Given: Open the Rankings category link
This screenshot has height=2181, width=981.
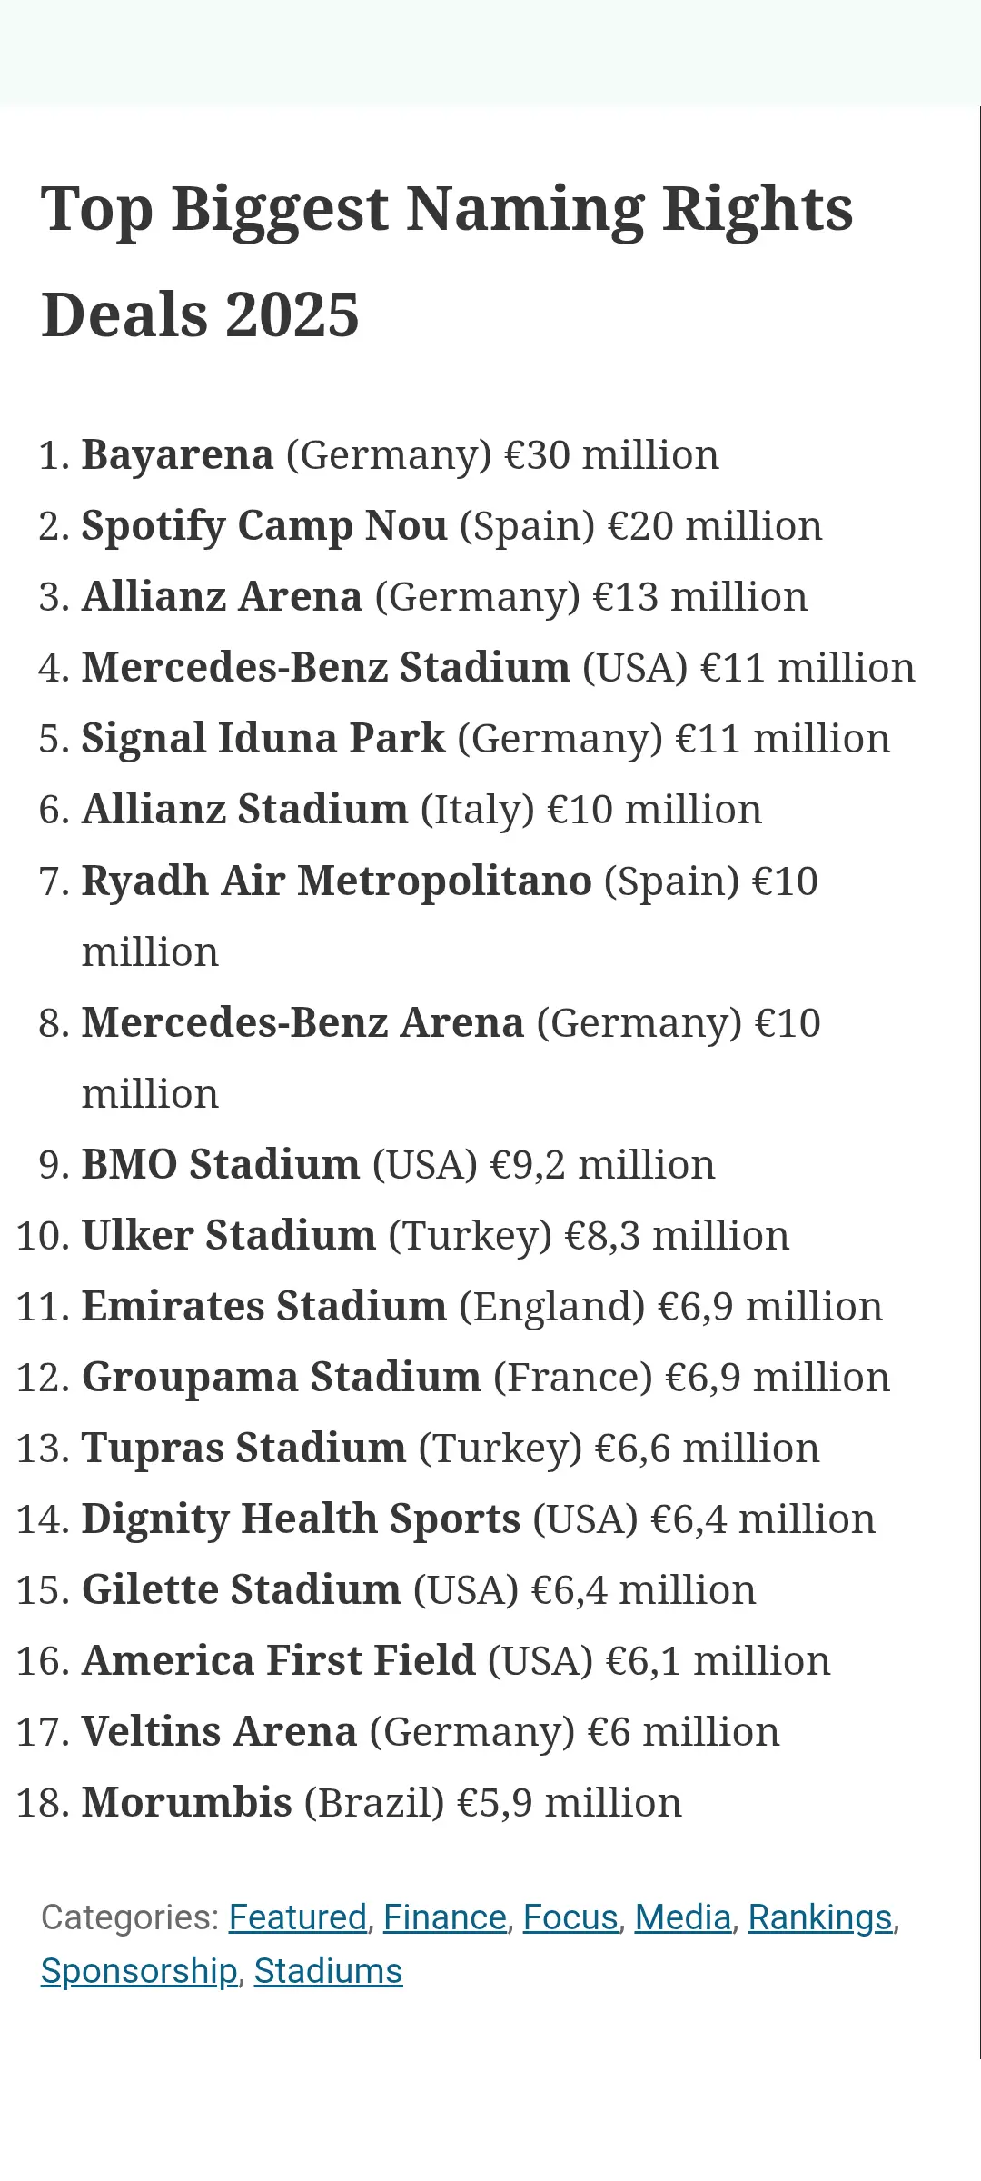Looking at the screenshot, I should tap(819, 1917).
